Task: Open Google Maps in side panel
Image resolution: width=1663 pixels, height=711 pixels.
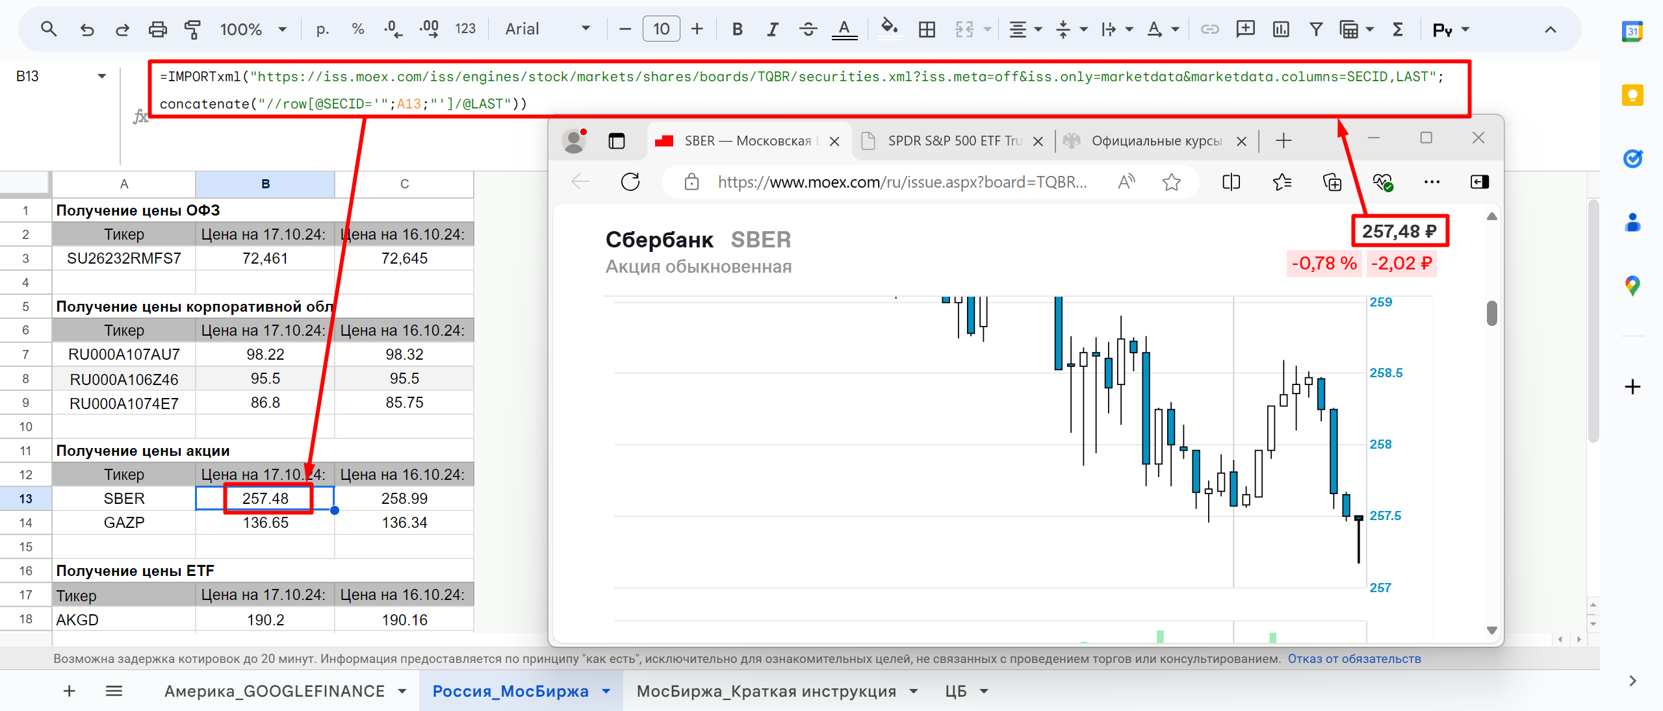Action: click(x=1632, y=286)
